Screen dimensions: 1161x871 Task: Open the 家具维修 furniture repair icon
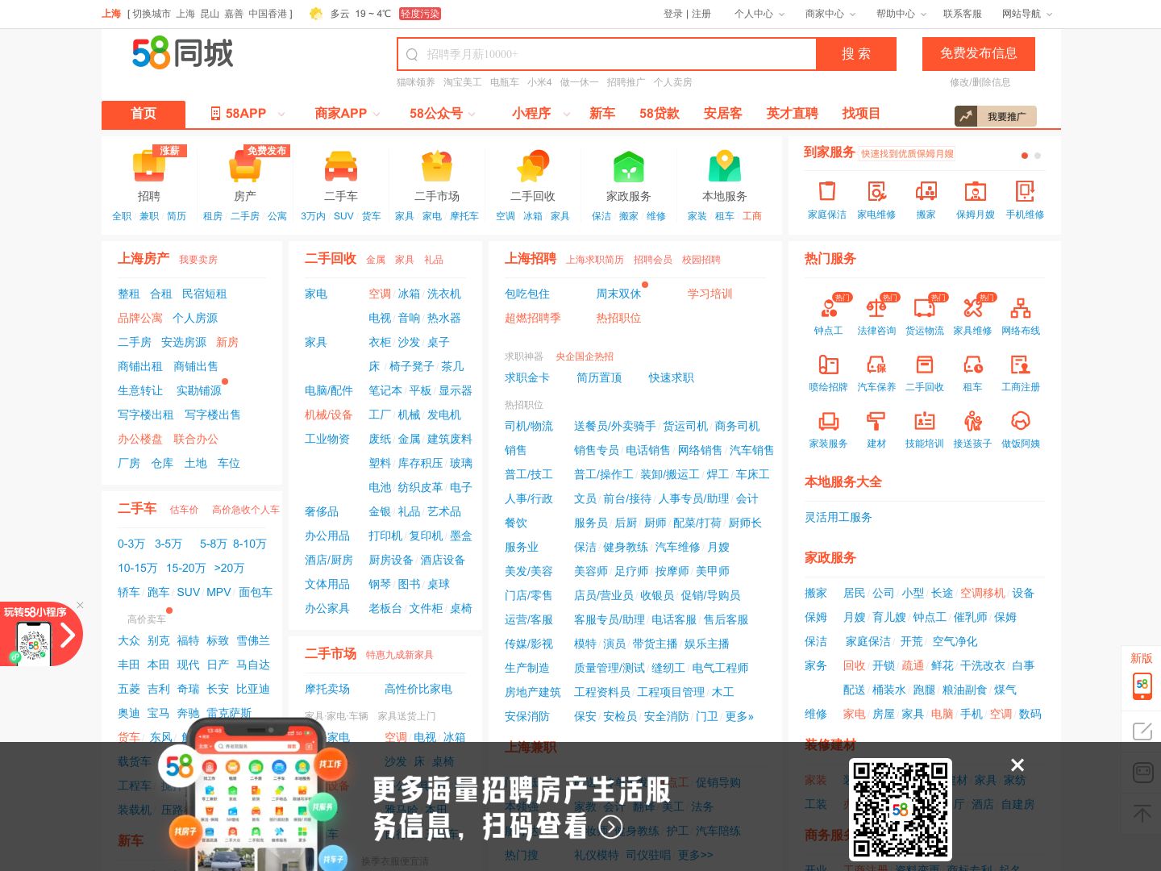point(973,307)
